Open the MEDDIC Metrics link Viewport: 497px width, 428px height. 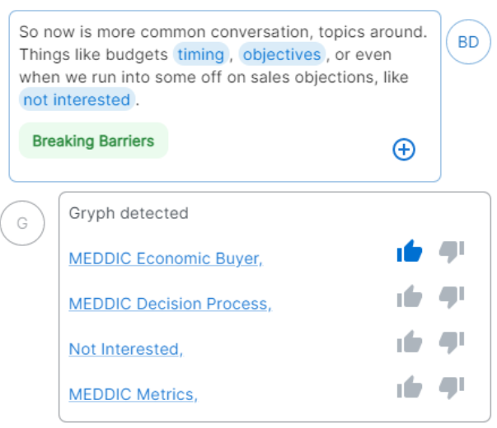tap(134, 394)
